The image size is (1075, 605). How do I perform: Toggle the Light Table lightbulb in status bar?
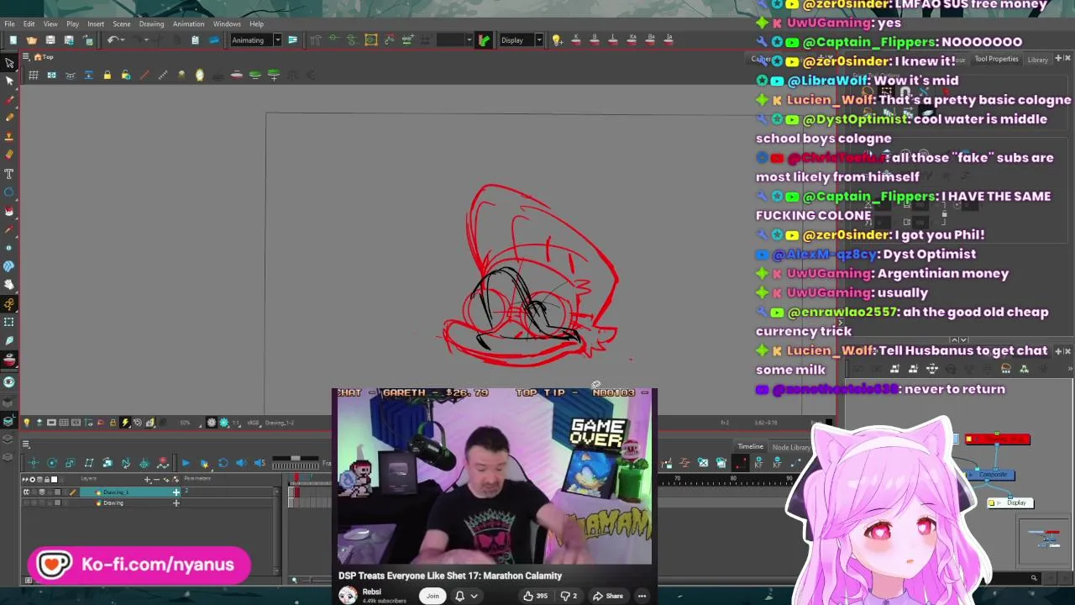pyautogui.click(x=26, y=423)
